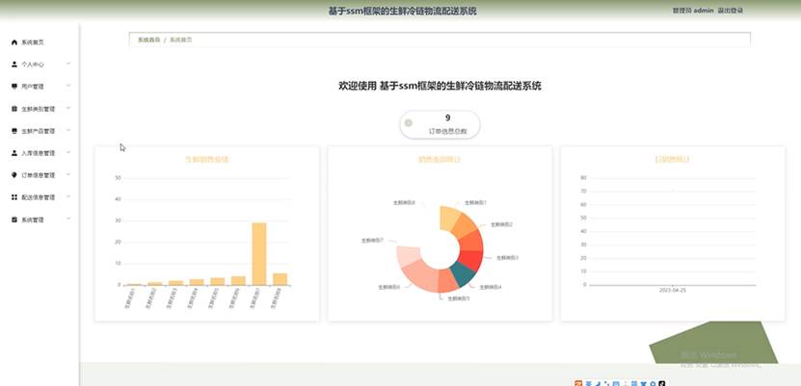Click the 2023-04-25 date on line chart axis
Image resolution: width=801 pixels, height=386 pixels.
tap(672, 290)
